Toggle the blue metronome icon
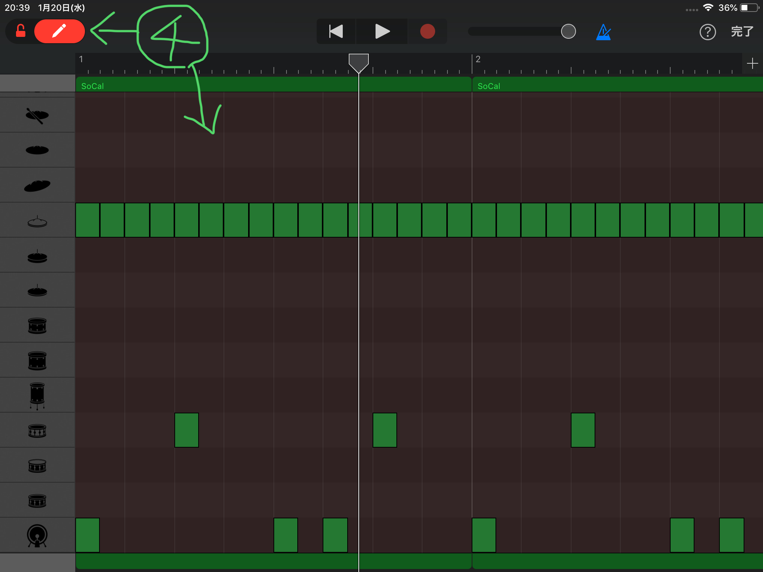The height and width of the screenshot is (572, 763). 604,32
